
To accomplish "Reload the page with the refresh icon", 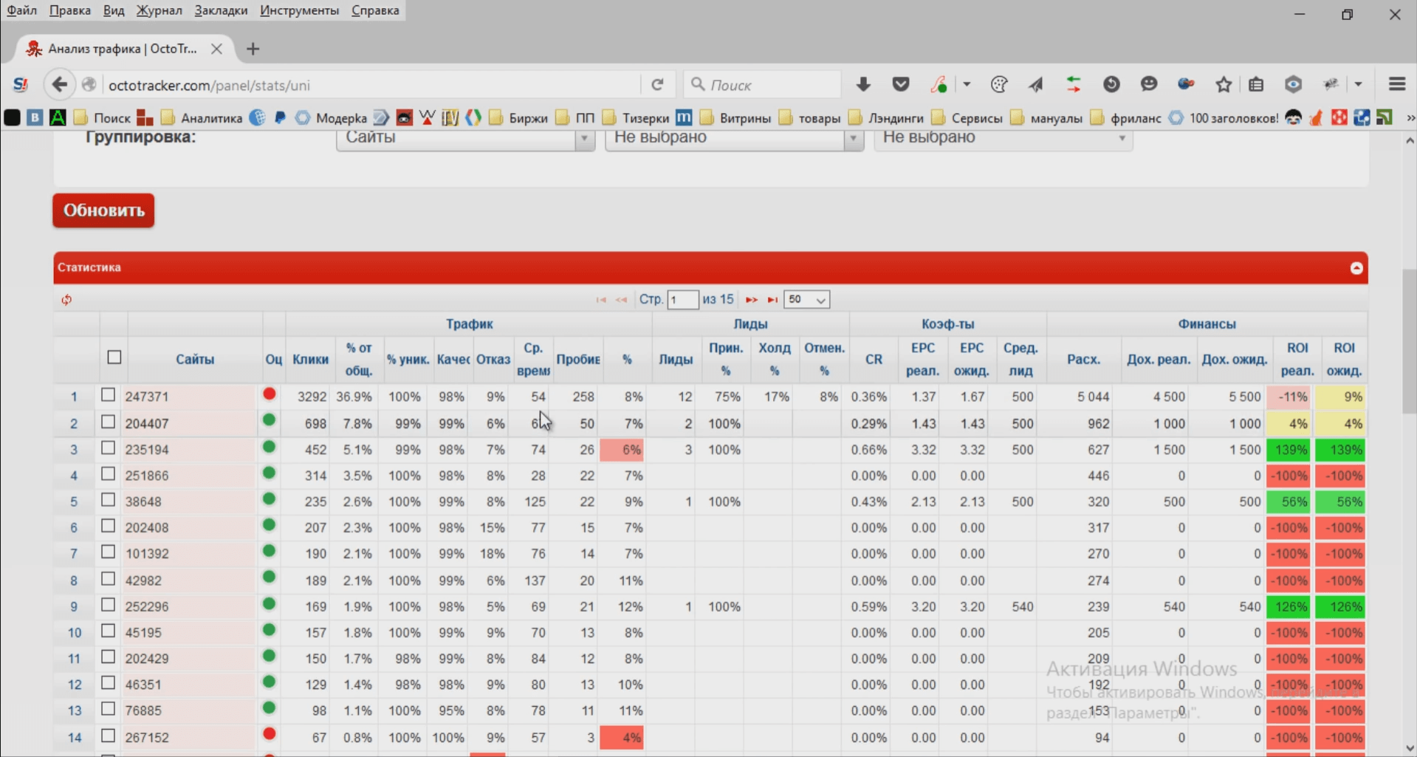I will click(x=657, y=85).
